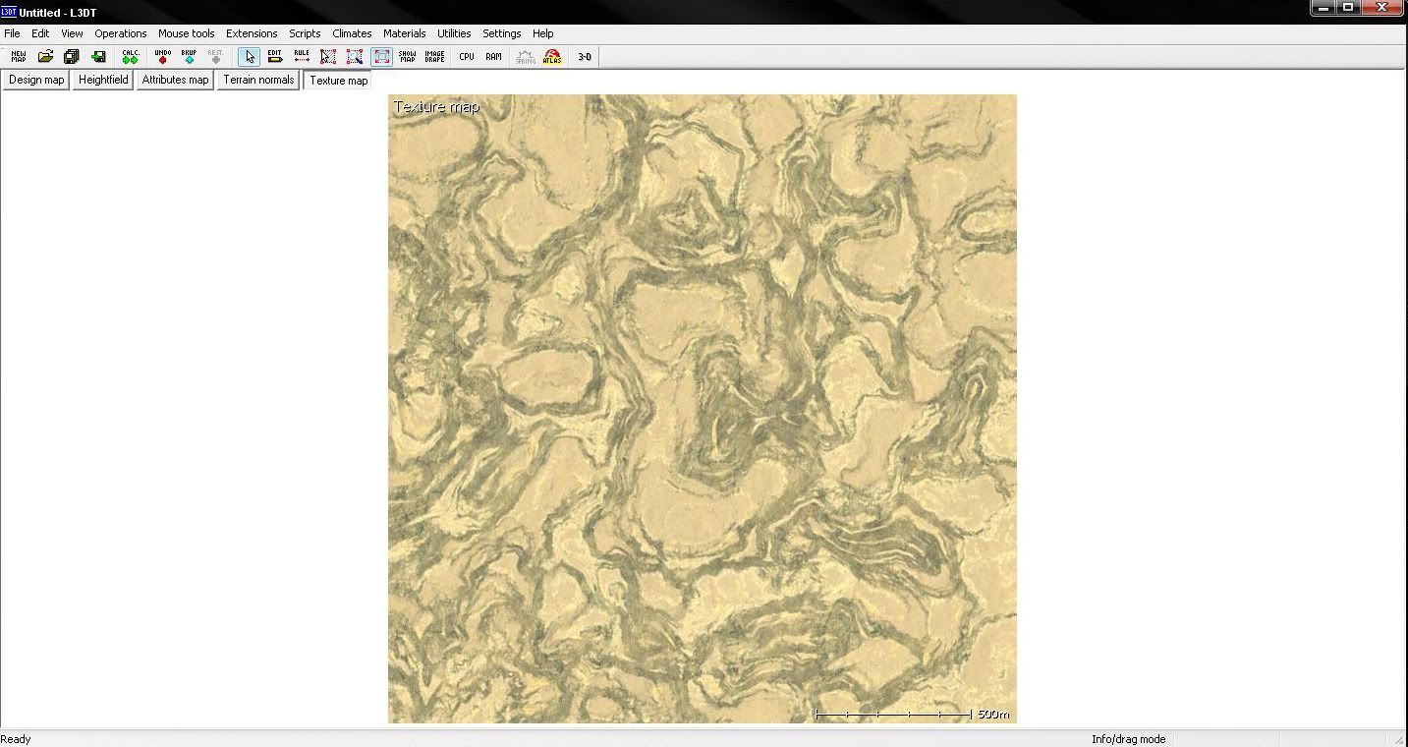Image resolution: width=1408 pixels, height=747 pixels.
Task: Switch to the Heightfield tab
Action: [103, 80]
